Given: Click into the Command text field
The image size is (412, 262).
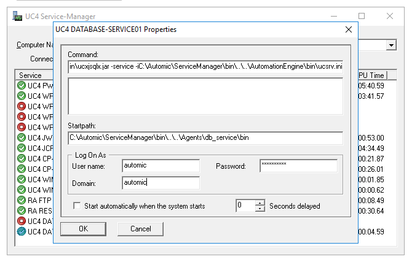Looking at the screenshot, I should (205, 66).
